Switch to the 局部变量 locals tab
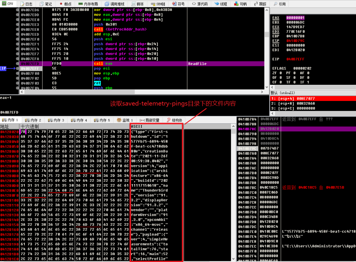Image resolution: width=356 pixels, height=262 pixels. click(149, 120)
